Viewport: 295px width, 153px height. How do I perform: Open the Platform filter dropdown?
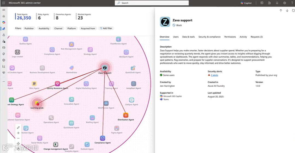[x=72, y=29]
